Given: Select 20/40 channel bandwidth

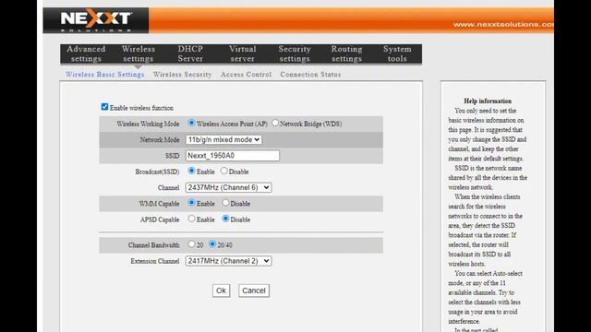Looking at the screenshot, I should point(212,243).
